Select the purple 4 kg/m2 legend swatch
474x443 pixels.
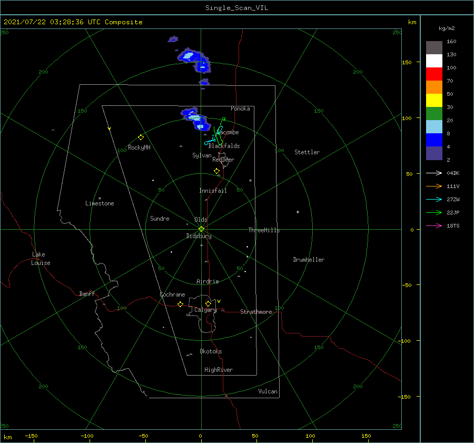[x=434, y=153]
